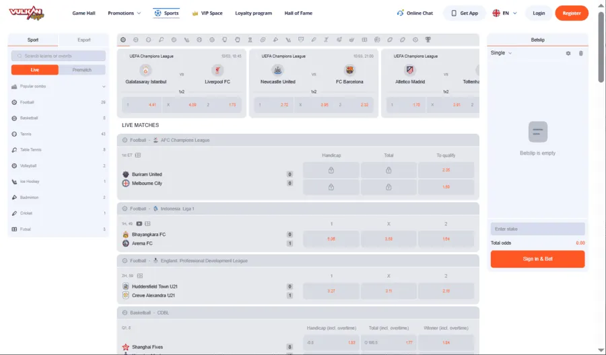This screenshot has height=355, width=606.
Task: Go to the Sports menu item
Action: (x=166, y=13)
